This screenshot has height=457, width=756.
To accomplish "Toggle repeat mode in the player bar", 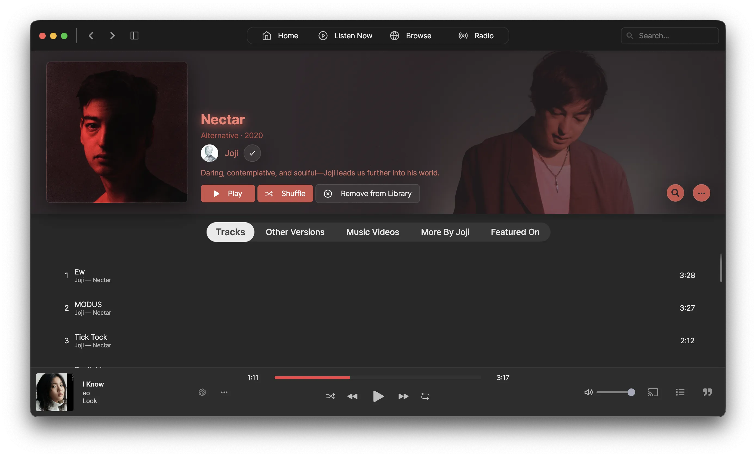I will pyautogui.click(x=425, y=396).
